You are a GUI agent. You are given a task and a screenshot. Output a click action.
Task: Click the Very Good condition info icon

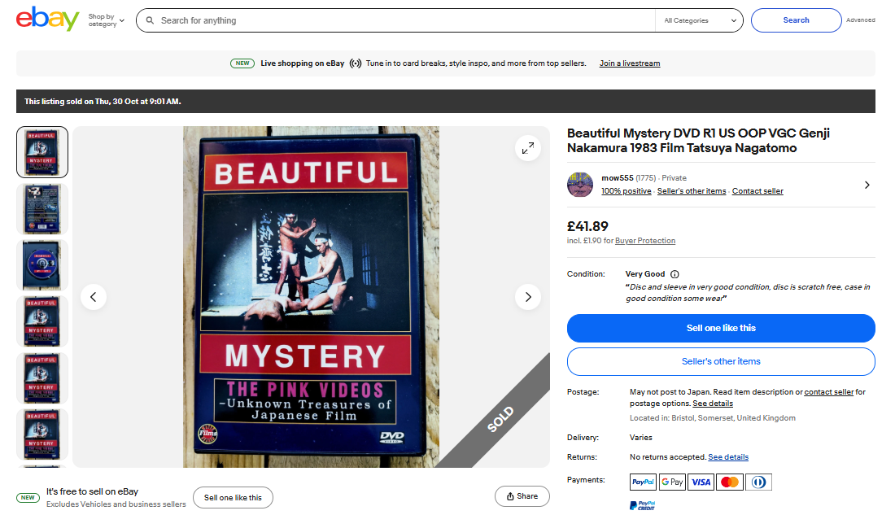point(675,274)
